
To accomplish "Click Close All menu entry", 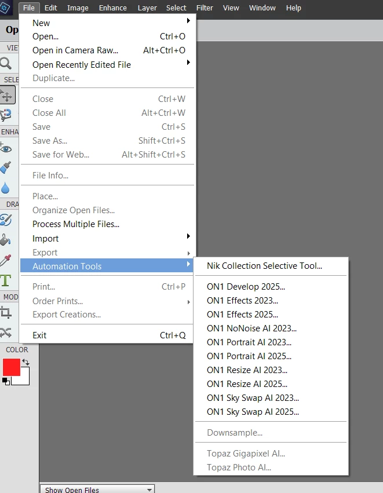I will (108, 112).
